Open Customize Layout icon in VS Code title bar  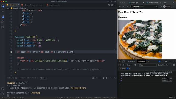tap(115, 2)
